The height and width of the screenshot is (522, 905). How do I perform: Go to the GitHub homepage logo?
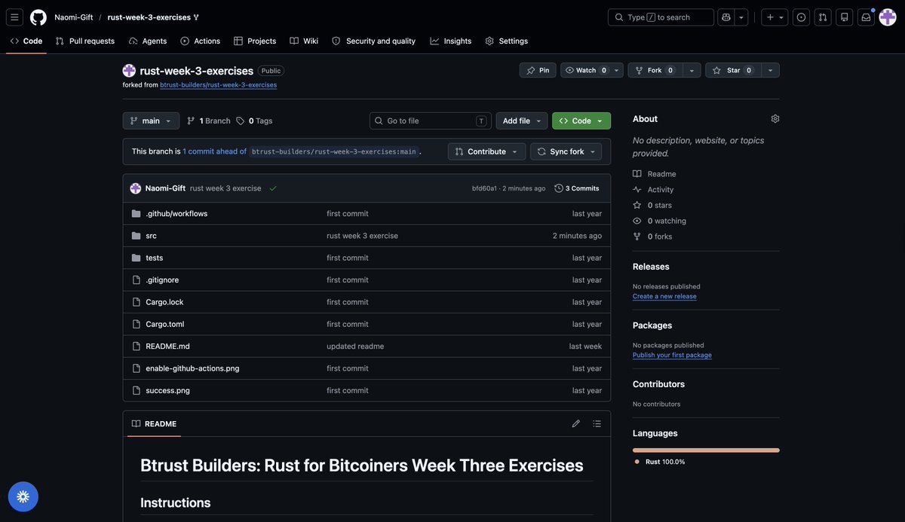(38, 17)
